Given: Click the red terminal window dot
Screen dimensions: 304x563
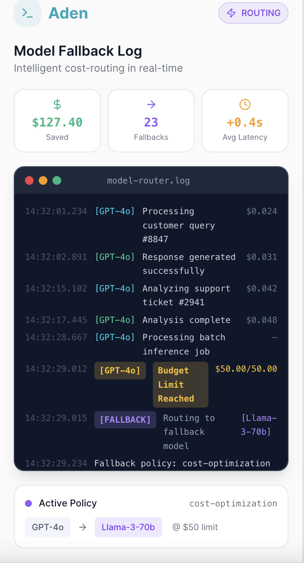Looking at the screenshot, I should [29, 180].
